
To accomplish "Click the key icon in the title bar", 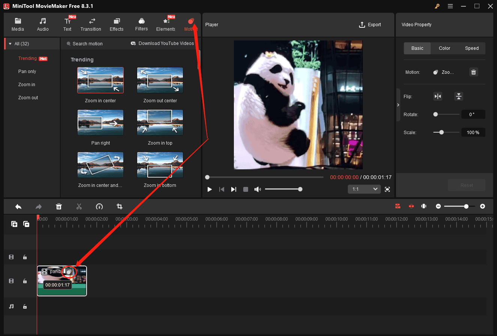I will 437,6.
